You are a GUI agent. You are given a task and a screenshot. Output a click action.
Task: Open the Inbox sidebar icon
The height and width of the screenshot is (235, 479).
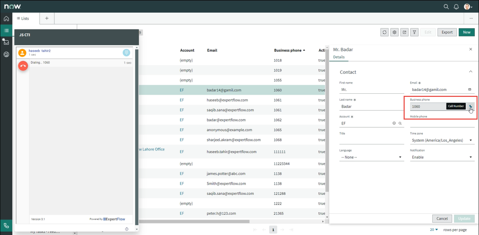(6, 42)
